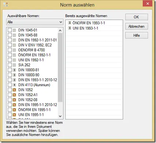Open the 'Alle' norm filter dropdown
156x143 pixels.
coord(35,22)
